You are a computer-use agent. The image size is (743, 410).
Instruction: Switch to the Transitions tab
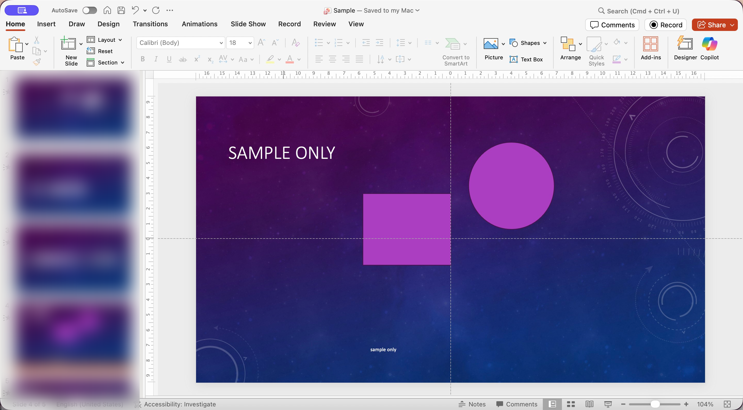point(150,24)
